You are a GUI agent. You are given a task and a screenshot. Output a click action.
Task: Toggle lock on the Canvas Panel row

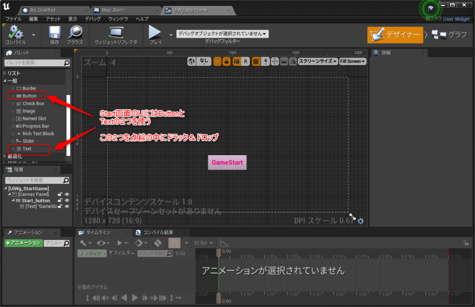click(60, 194)
